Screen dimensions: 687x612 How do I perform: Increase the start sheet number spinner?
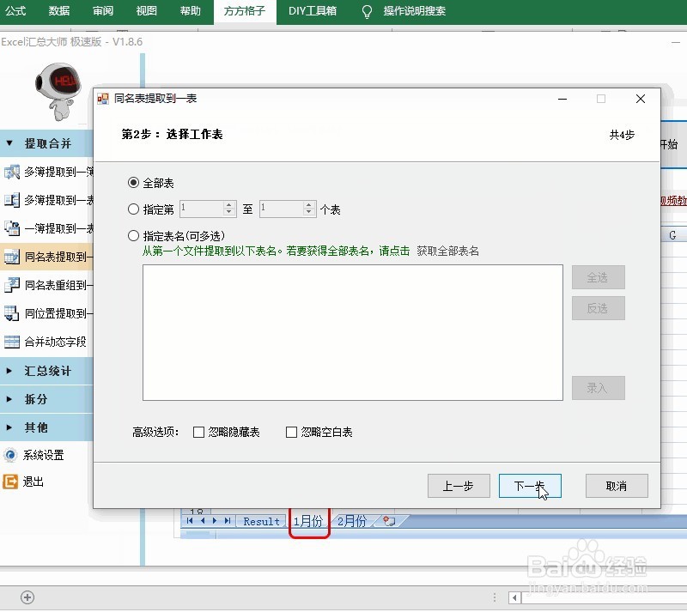pos(229,205)
